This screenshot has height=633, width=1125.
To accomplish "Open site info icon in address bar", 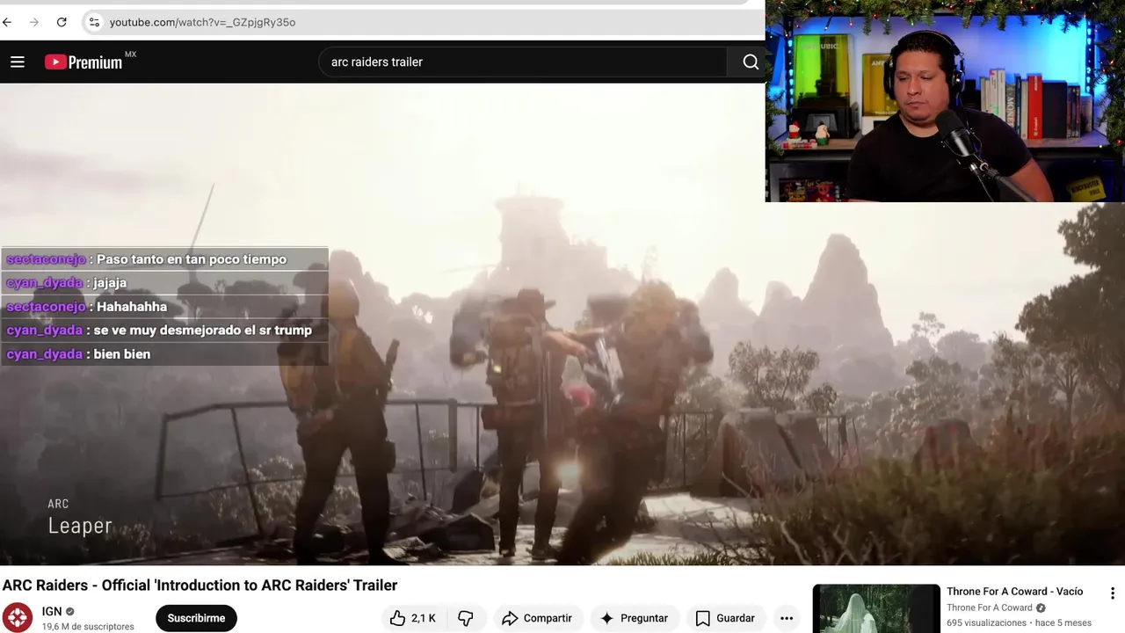I will coord(95,22).
